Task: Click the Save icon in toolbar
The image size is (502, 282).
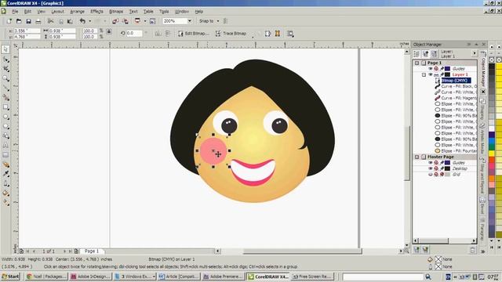Action: coord(28,21)
